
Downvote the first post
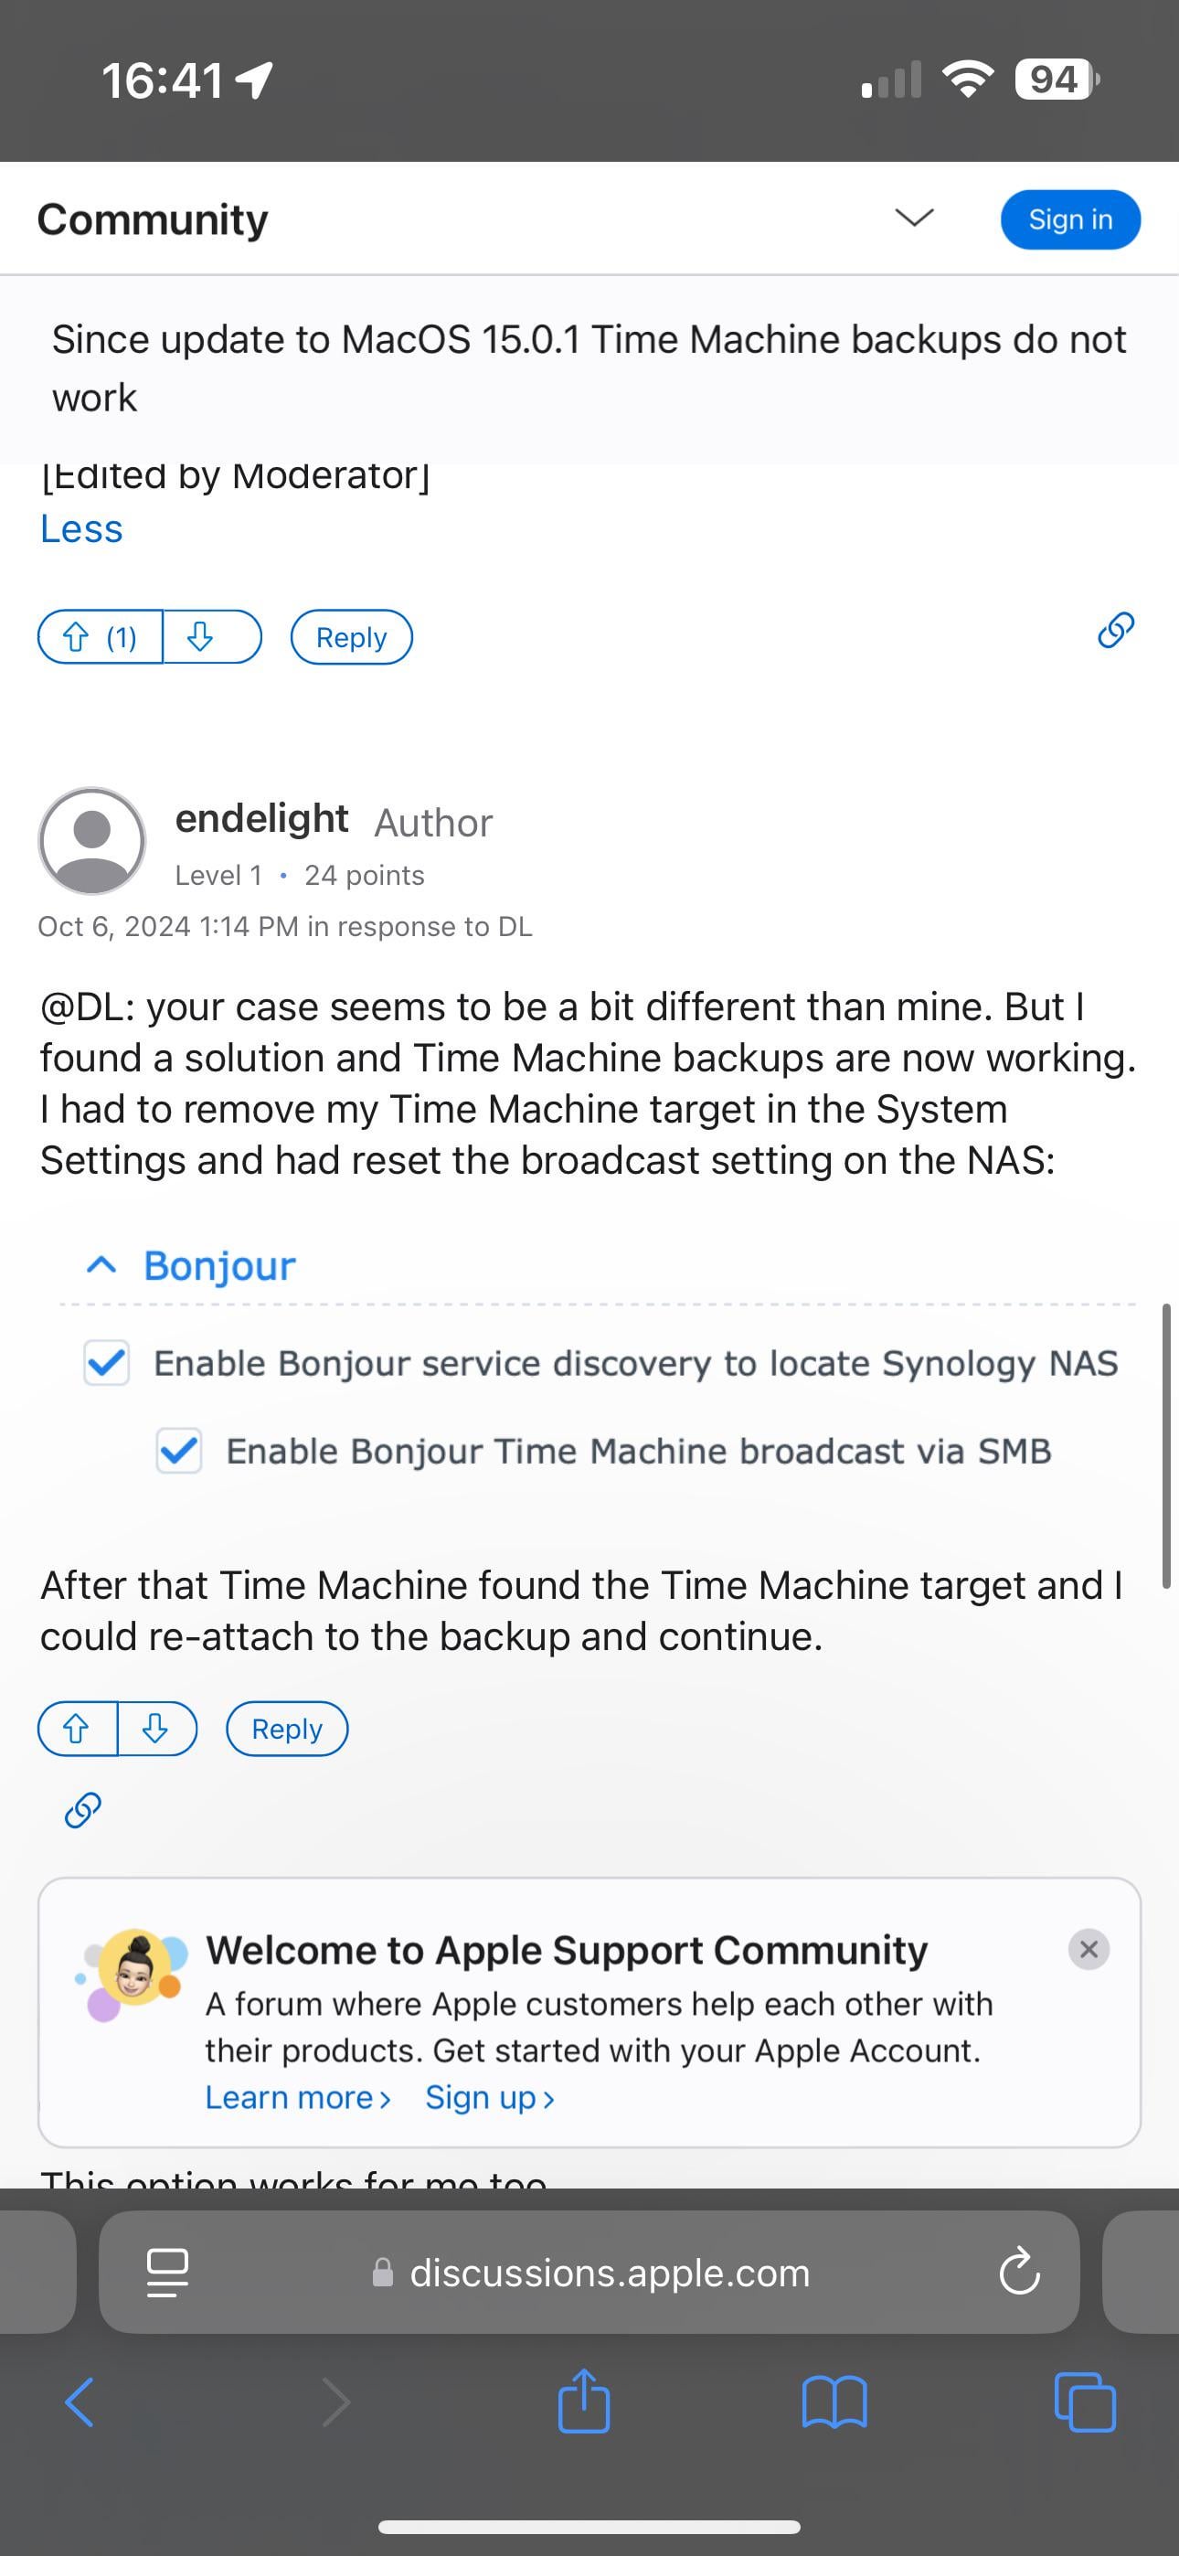pyautogui.click(x=201, y=637)
